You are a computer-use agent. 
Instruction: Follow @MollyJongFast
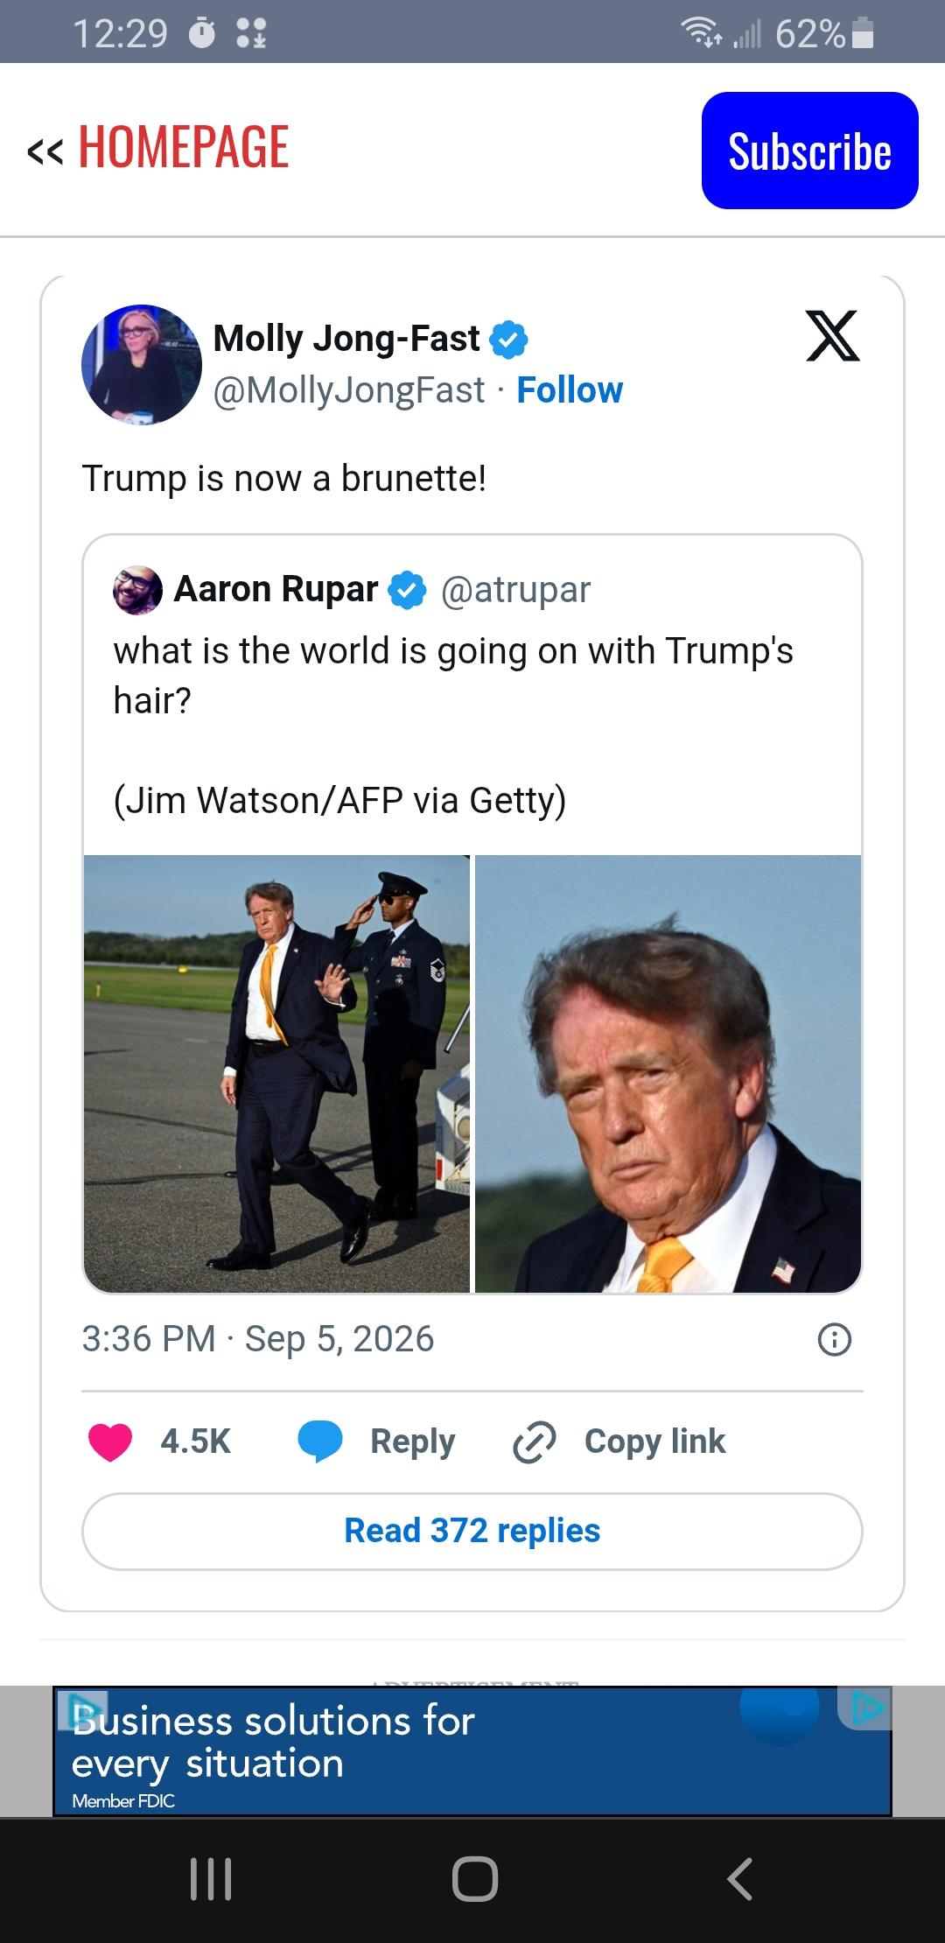point(570,390)
